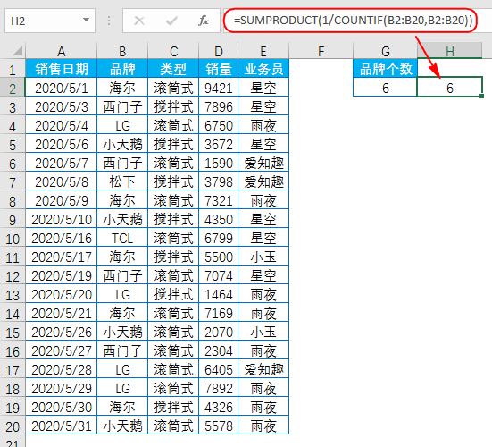Click the sales value 3798
The height and width of the screenshot is (447, 492).
click(219, 181)
